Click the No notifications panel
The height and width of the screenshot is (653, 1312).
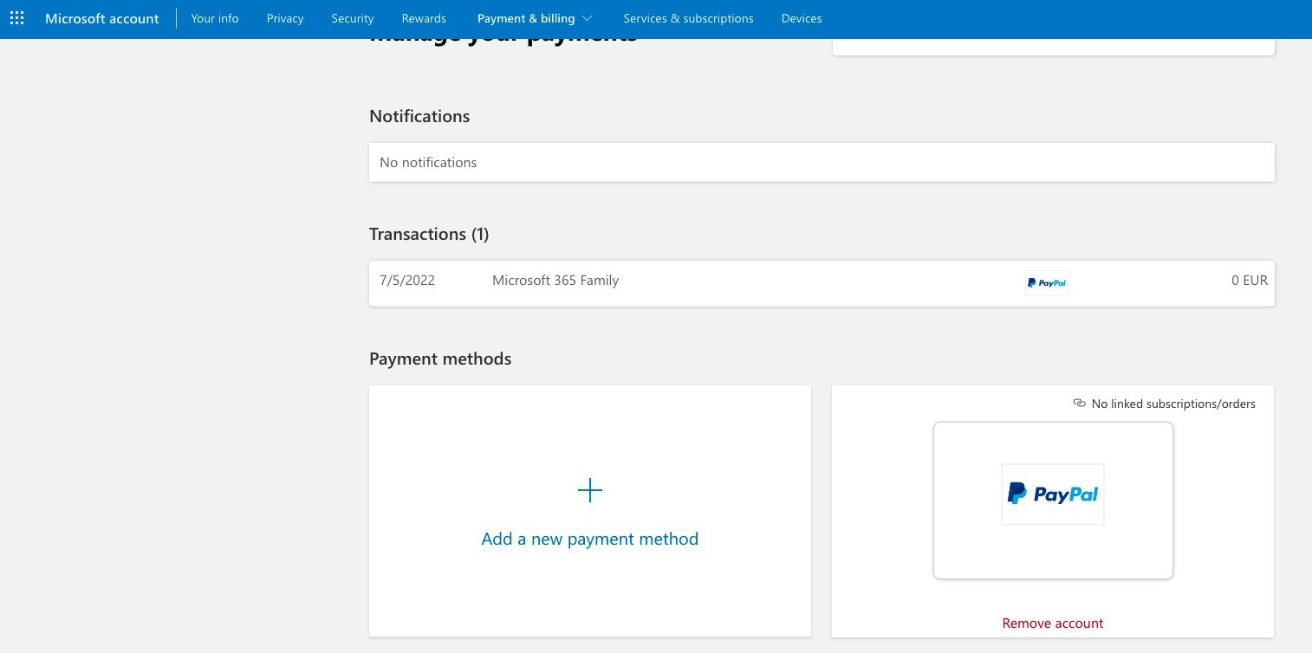822,162
